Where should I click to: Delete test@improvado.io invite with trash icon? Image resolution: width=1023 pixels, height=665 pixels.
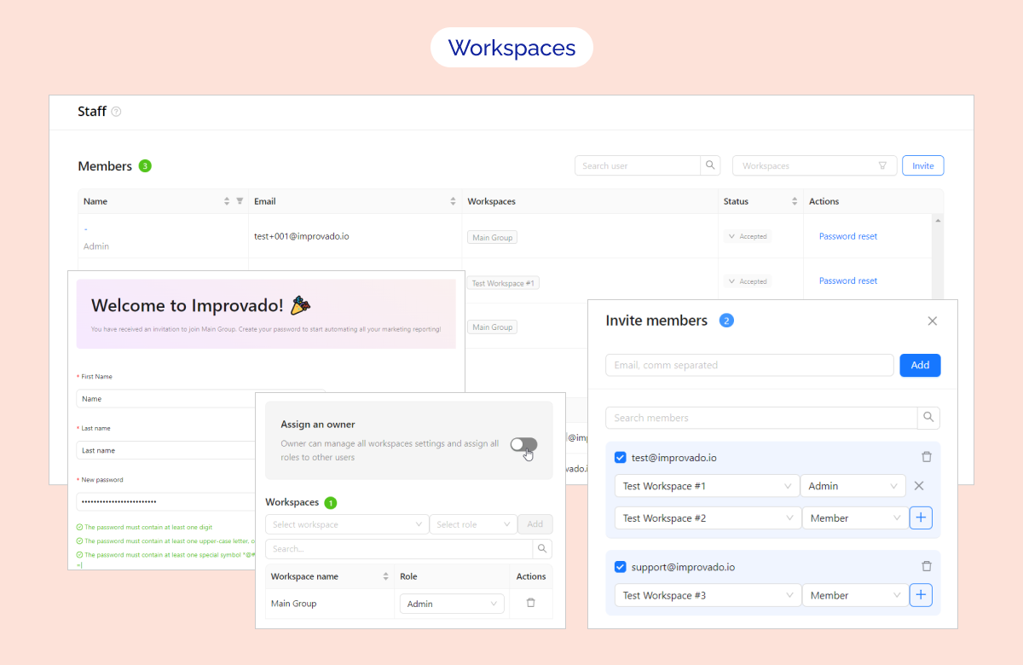927,457
